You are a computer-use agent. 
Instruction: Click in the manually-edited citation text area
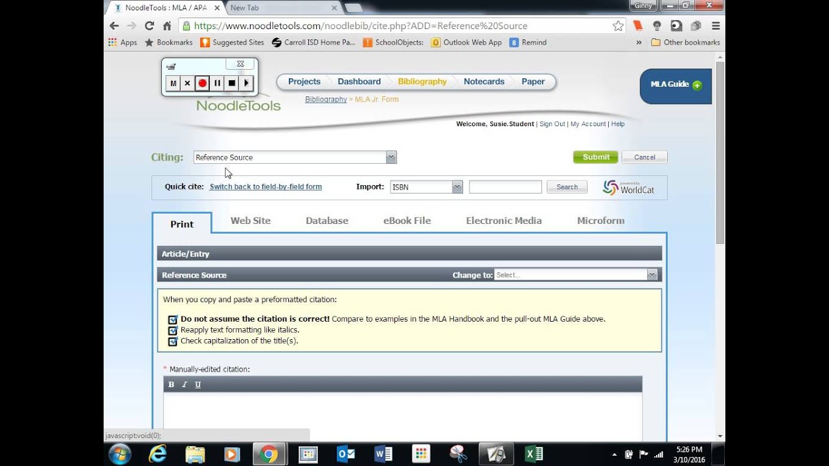(x=403, y=416)
